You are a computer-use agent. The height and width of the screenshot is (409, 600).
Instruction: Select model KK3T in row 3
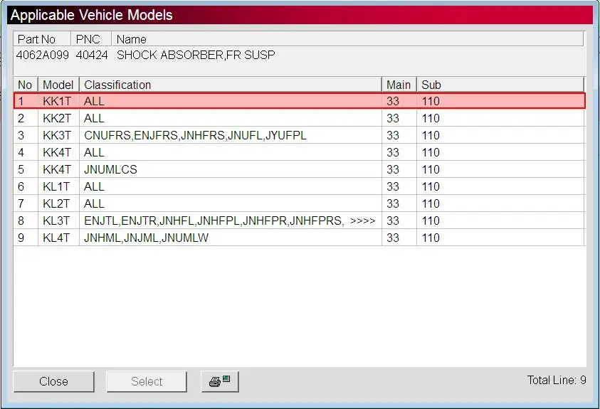(x=57, y=135)
